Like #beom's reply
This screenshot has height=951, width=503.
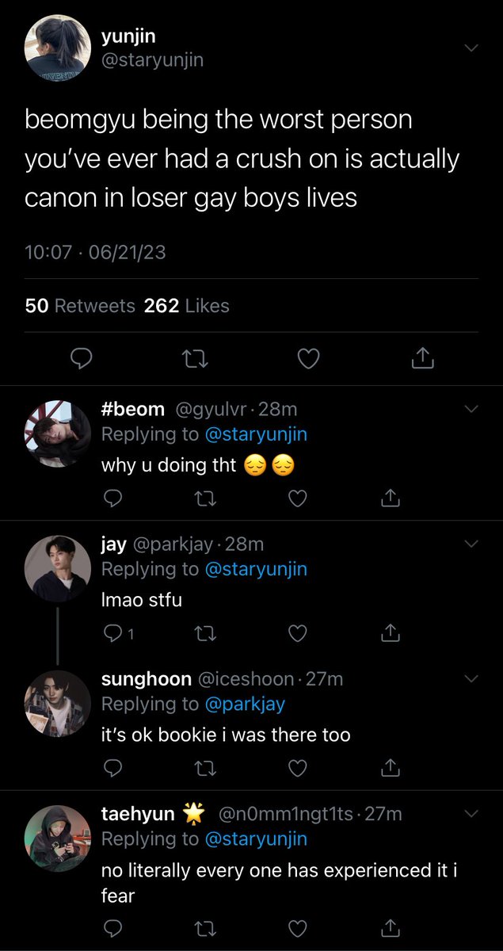297,498
